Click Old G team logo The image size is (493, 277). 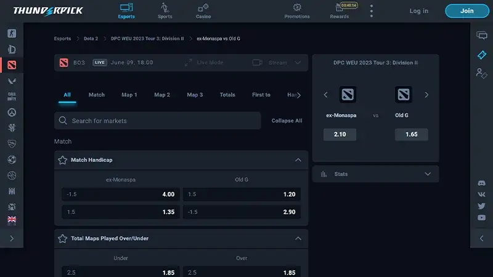404,94
